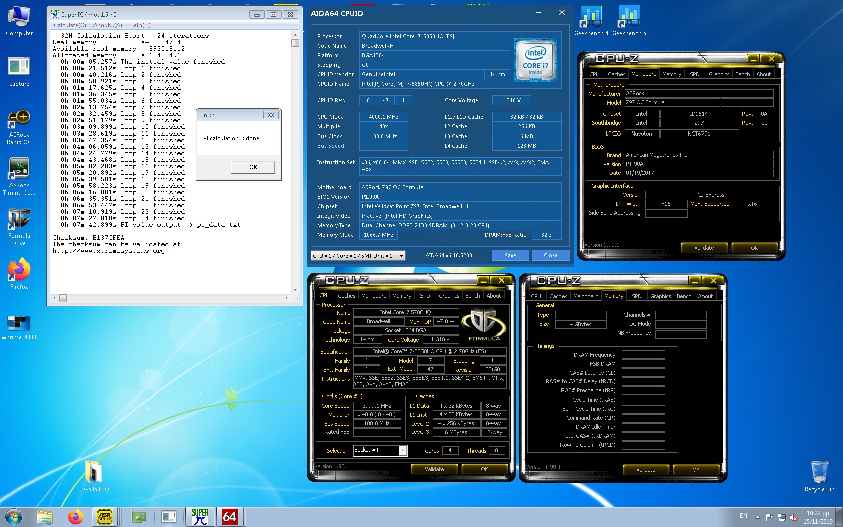Viewport: 843px width, 527px height.
Task: Switch to Bench tab in CPU tab CPU-Z window
Action: 472,296
